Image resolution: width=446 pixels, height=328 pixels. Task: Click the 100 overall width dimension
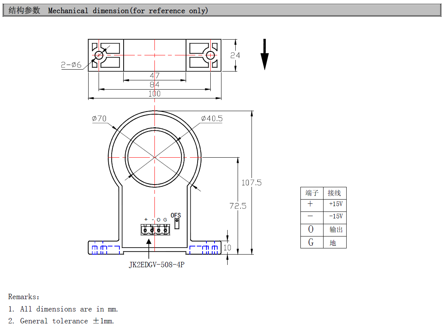pos(154,93)
